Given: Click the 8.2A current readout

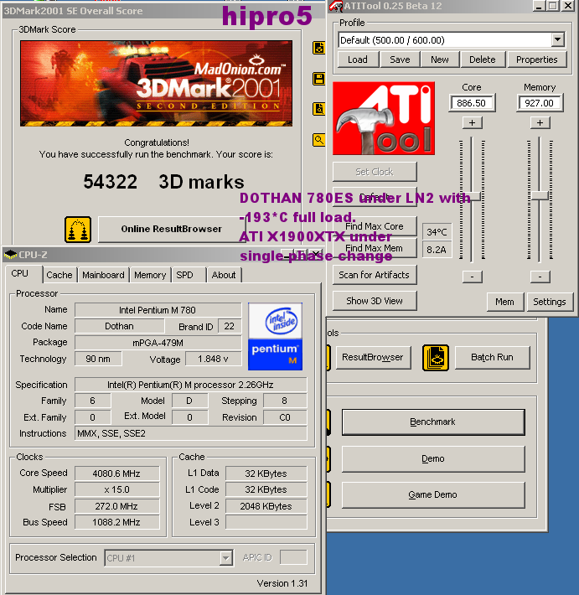Looking at the screenshot, I should (x=437, y=250).
